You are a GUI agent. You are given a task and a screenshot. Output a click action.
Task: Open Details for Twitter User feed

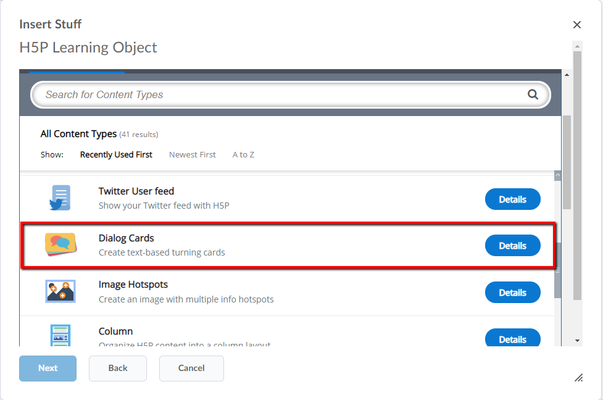coord(512,199)
